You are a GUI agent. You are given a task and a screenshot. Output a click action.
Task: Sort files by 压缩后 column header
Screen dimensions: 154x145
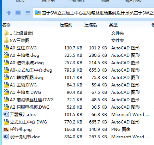[x=91, y=25]
